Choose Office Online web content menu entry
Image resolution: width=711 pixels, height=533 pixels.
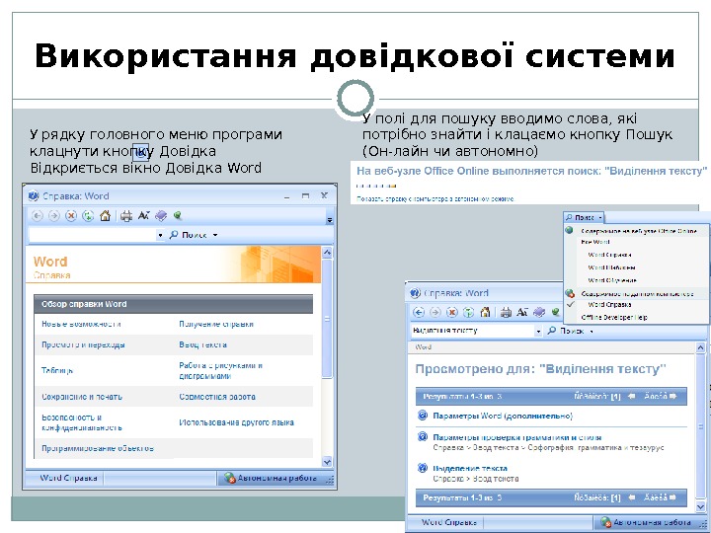tap(639, 231)
